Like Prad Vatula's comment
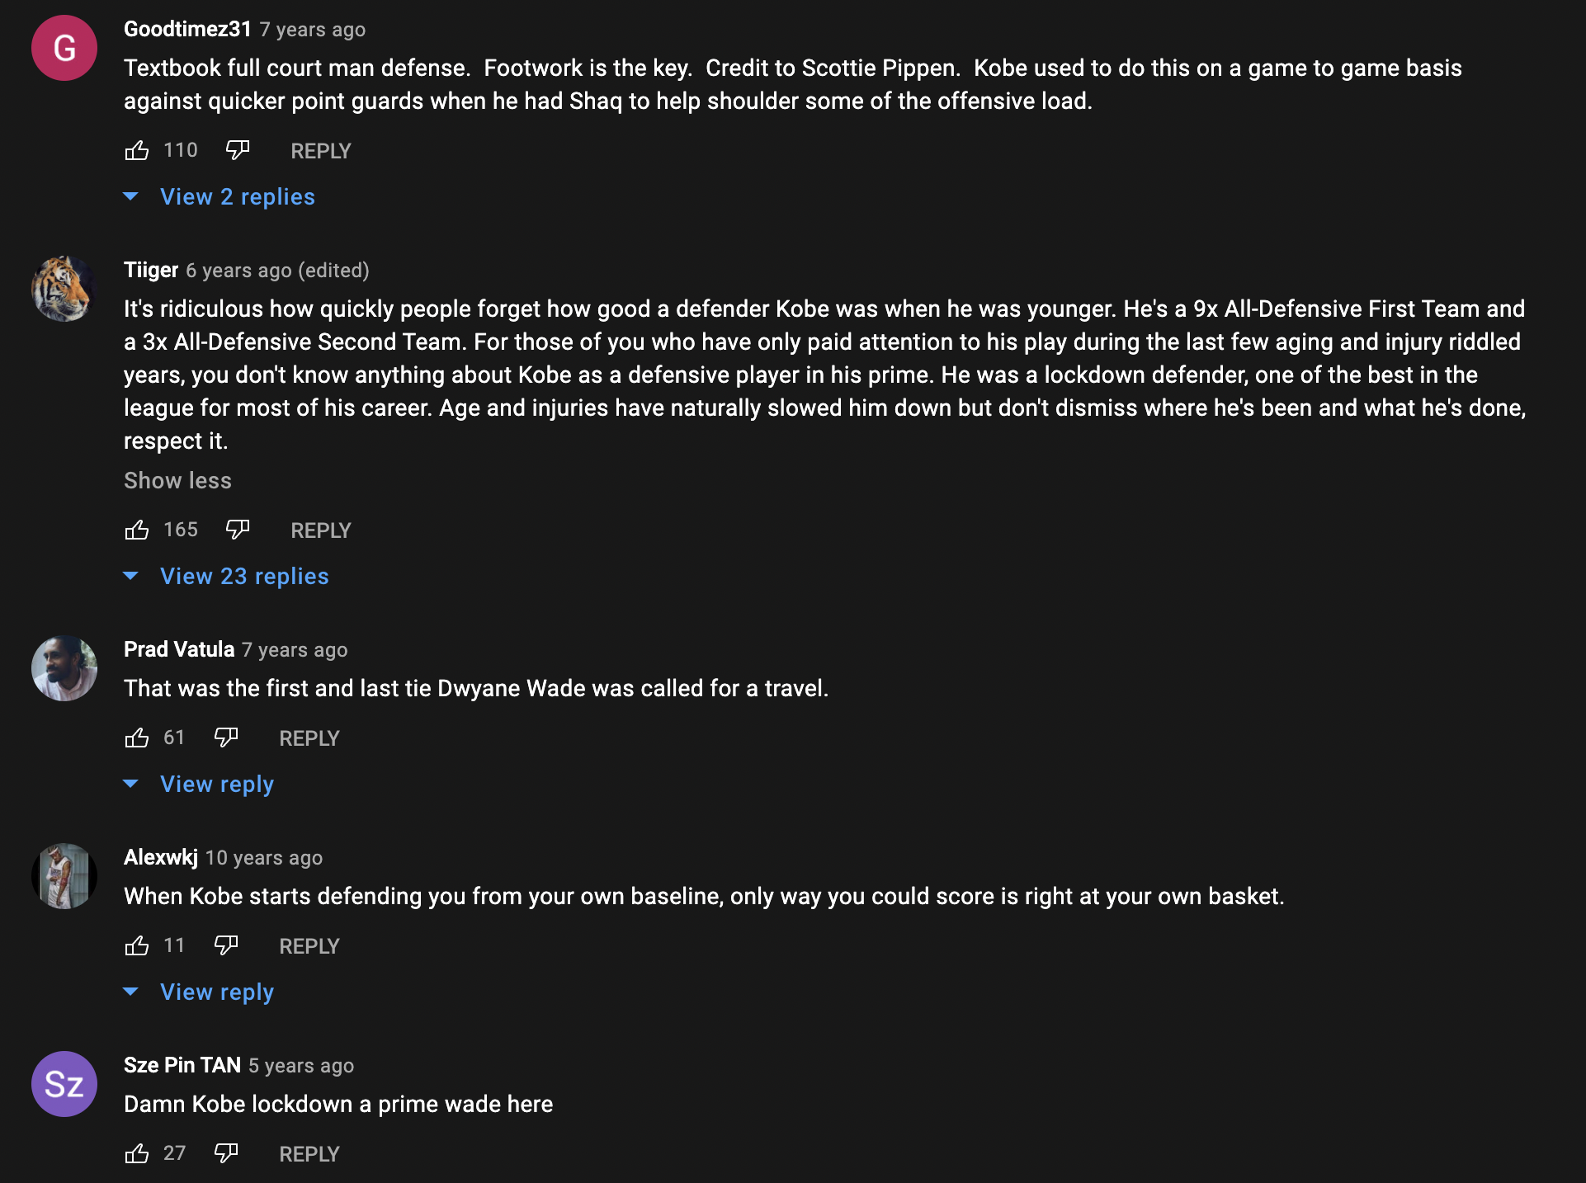This screenshot has width=1586, height=1183. point(137,738)
